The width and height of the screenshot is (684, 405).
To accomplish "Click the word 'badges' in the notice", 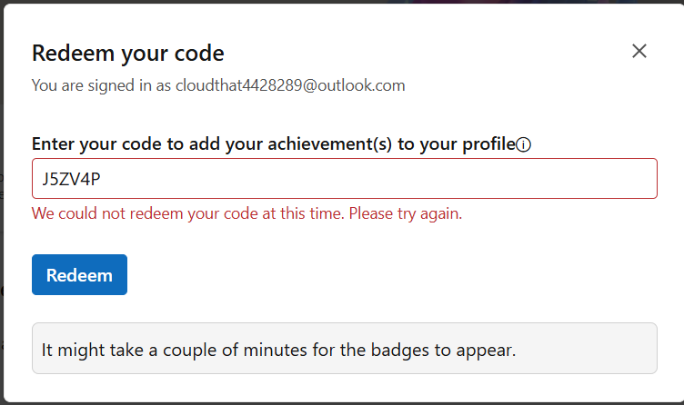I will coord(400,351).
